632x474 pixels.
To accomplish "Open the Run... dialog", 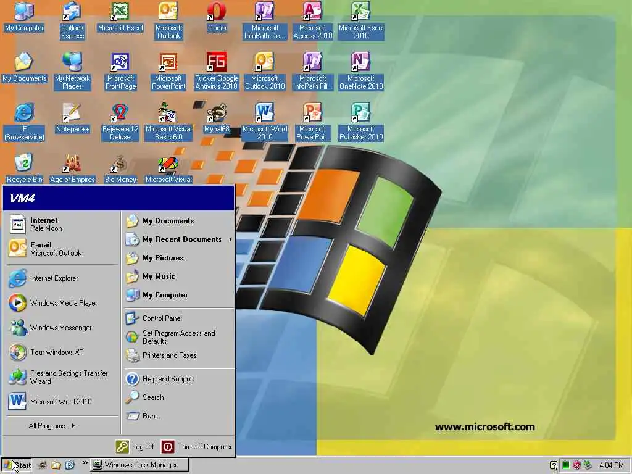I will click(179, 416).
